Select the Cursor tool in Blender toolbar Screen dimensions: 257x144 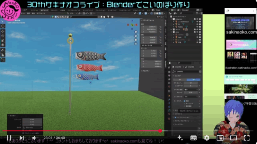(x=3, y=26)
